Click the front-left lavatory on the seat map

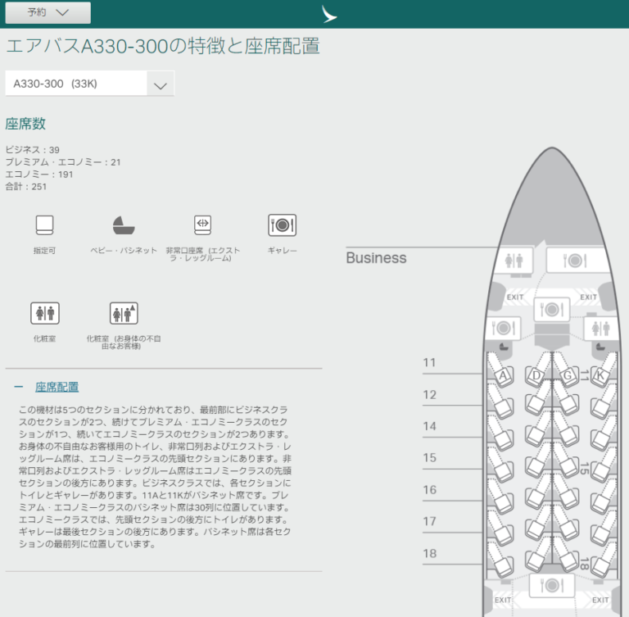pyautogui.click(x=514, y=260)
